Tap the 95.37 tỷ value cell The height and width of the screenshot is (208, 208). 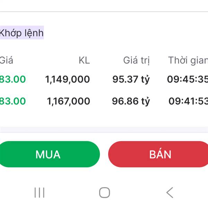[x=131, y=79]
